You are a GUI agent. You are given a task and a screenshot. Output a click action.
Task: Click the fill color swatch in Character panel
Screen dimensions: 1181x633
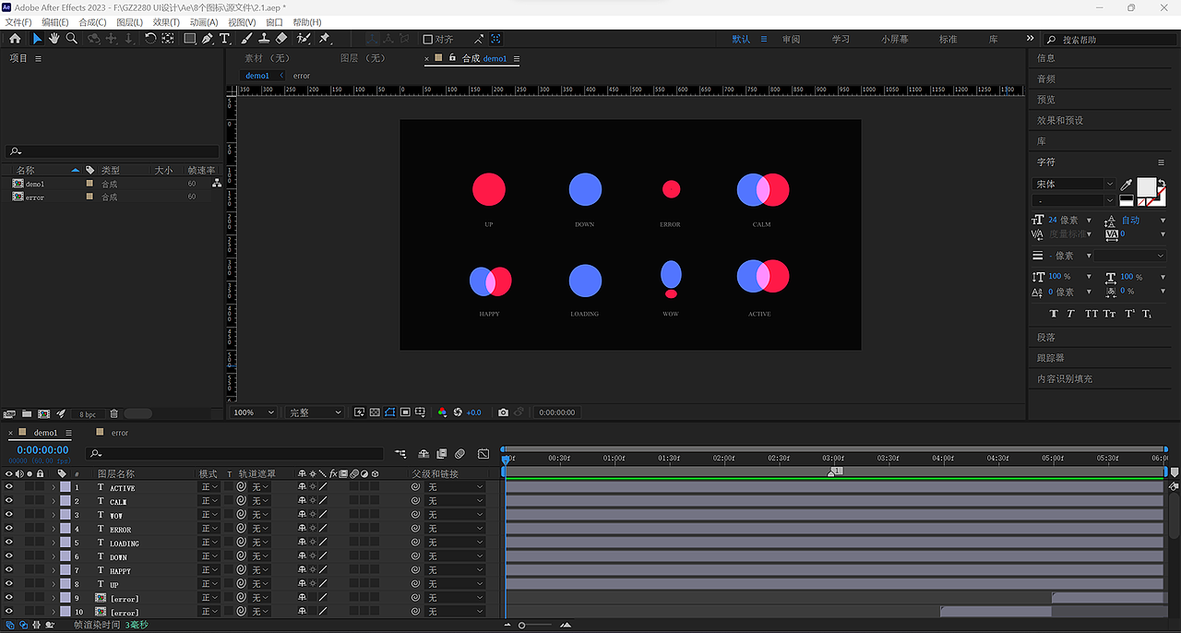coord(1145,185)
